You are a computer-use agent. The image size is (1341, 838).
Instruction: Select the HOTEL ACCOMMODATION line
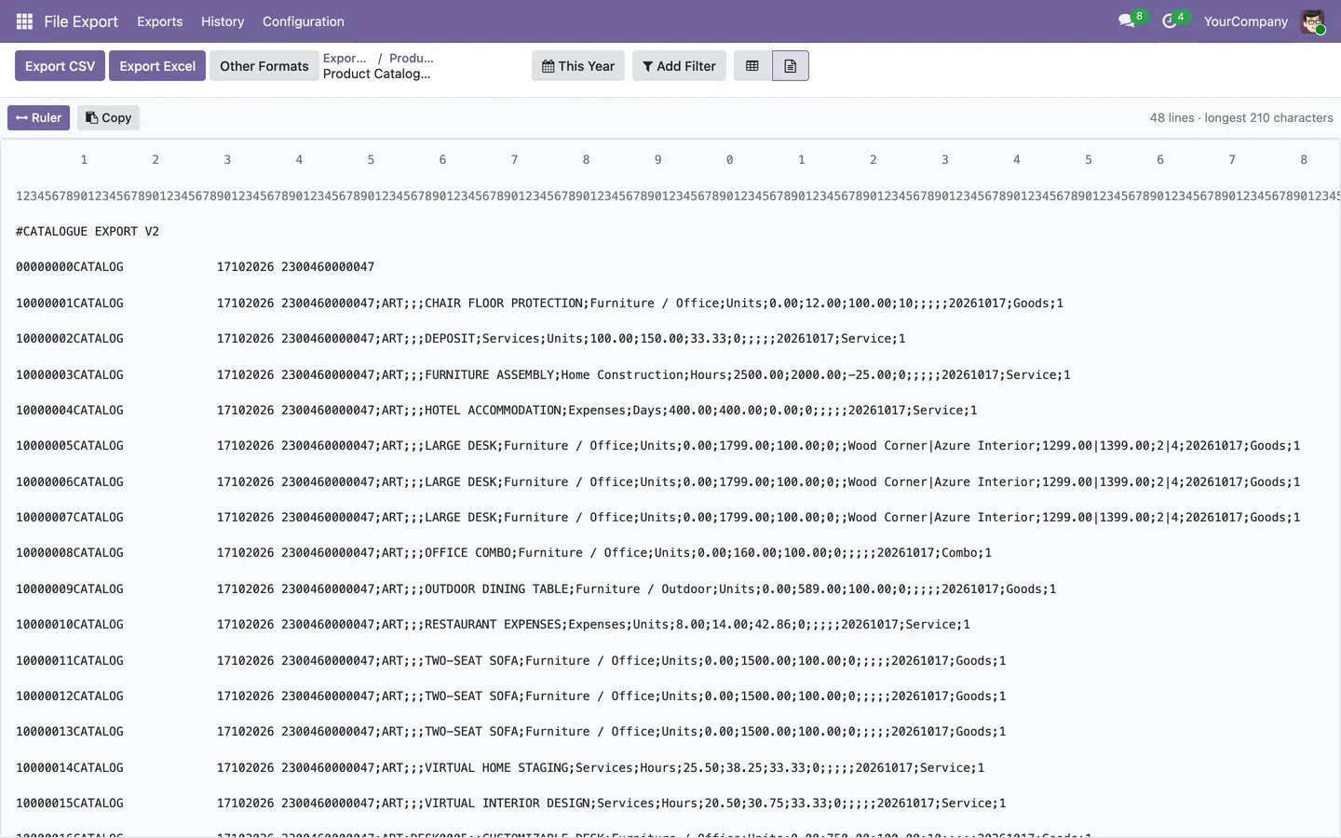tap(496, 410)
